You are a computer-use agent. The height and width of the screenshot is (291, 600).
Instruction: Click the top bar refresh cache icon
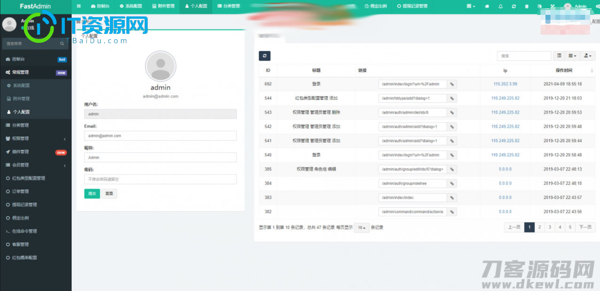click(x=514, y=6)
